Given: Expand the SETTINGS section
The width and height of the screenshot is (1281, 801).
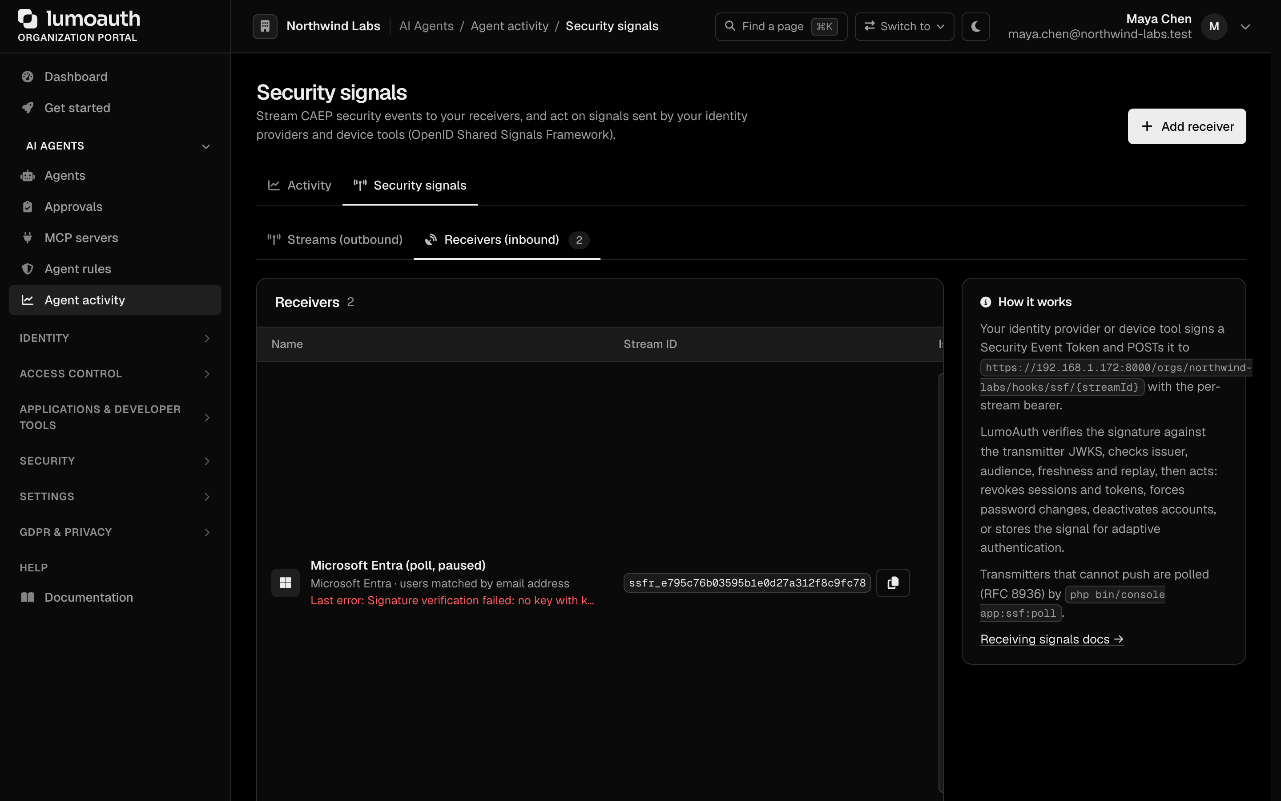Looking at the screenshot, I should [115, 497].
